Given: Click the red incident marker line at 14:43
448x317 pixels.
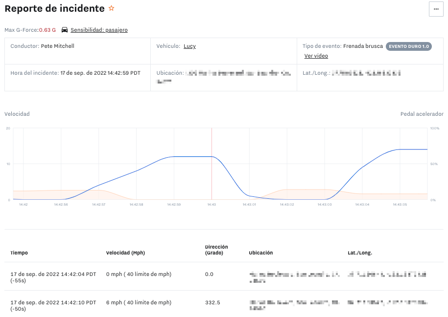Looking at the screenshot, I should (212, 164).
